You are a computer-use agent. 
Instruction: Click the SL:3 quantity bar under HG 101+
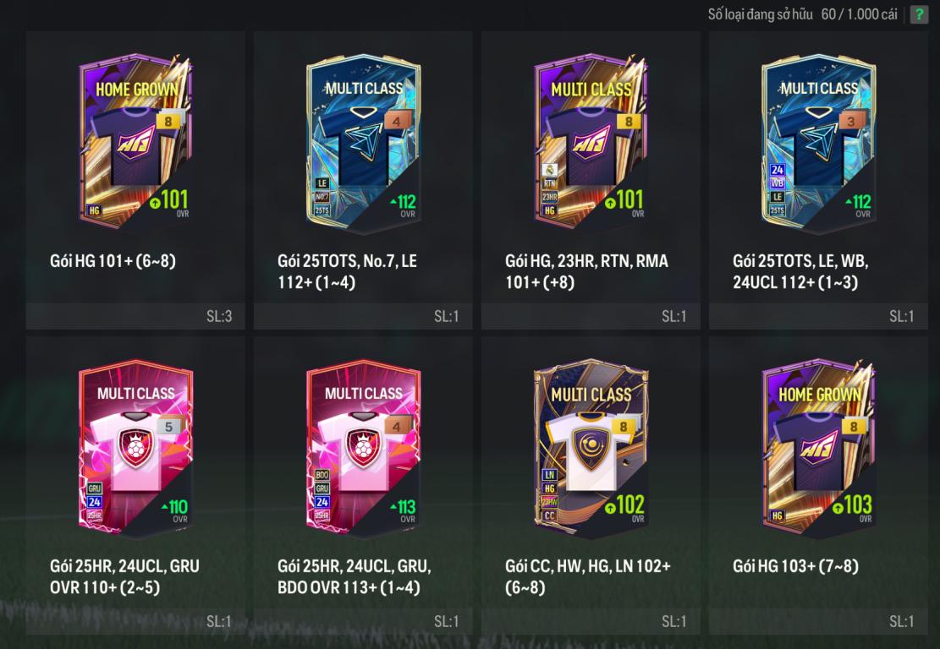135,316
